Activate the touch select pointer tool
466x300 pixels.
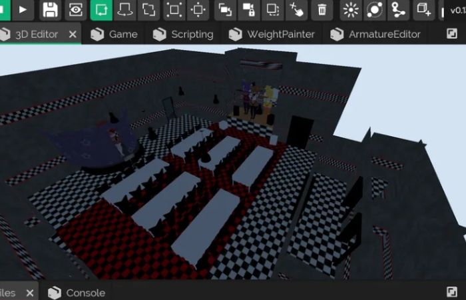[297, 10]
